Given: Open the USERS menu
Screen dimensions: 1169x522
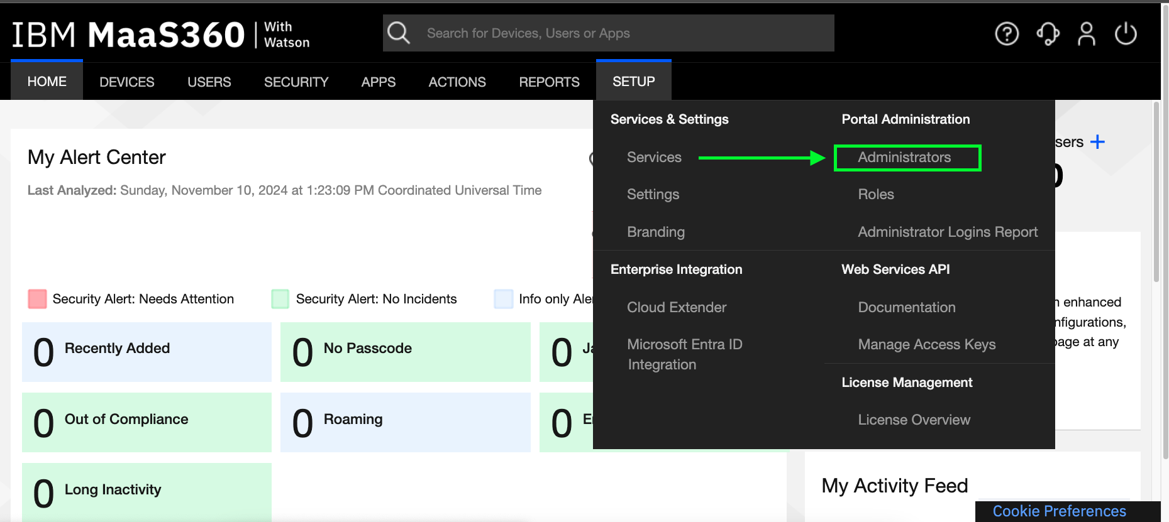Looking at the screenshot, I should [x=209, y=82].
